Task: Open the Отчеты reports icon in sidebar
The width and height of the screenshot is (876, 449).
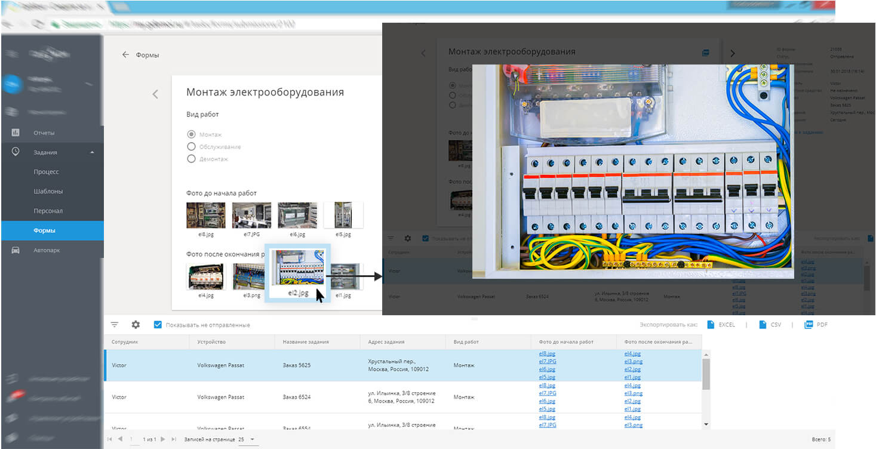Action: point(16,133)
